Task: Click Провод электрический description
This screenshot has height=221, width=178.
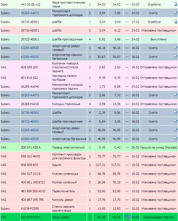Action: click(x=68, y=147)
